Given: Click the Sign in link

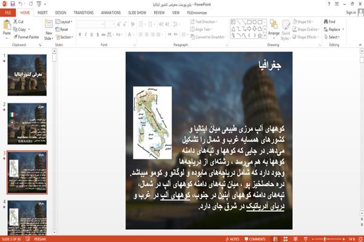Looking at the screenshot, I should (351, 13).
